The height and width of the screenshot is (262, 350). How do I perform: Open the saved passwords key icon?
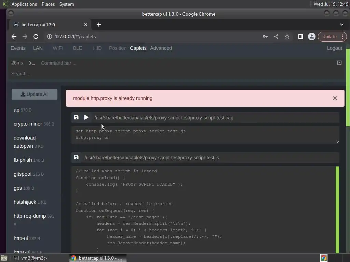coord(265,37)
